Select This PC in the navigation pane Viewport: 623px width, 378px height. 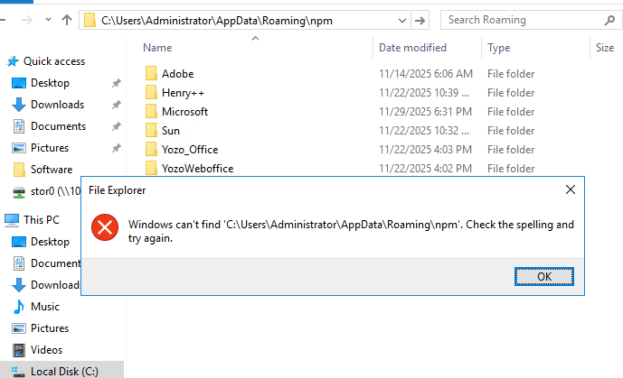[42, 219]
